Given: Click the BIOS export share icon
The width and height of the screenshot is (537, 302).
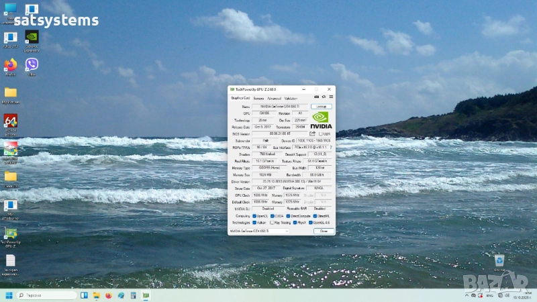Looking at the screenshot, I should click(x=312, y=134).
